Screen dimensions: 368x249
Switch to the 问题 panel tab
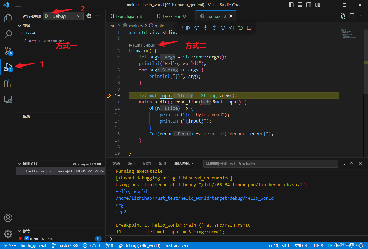click(147, 164)
